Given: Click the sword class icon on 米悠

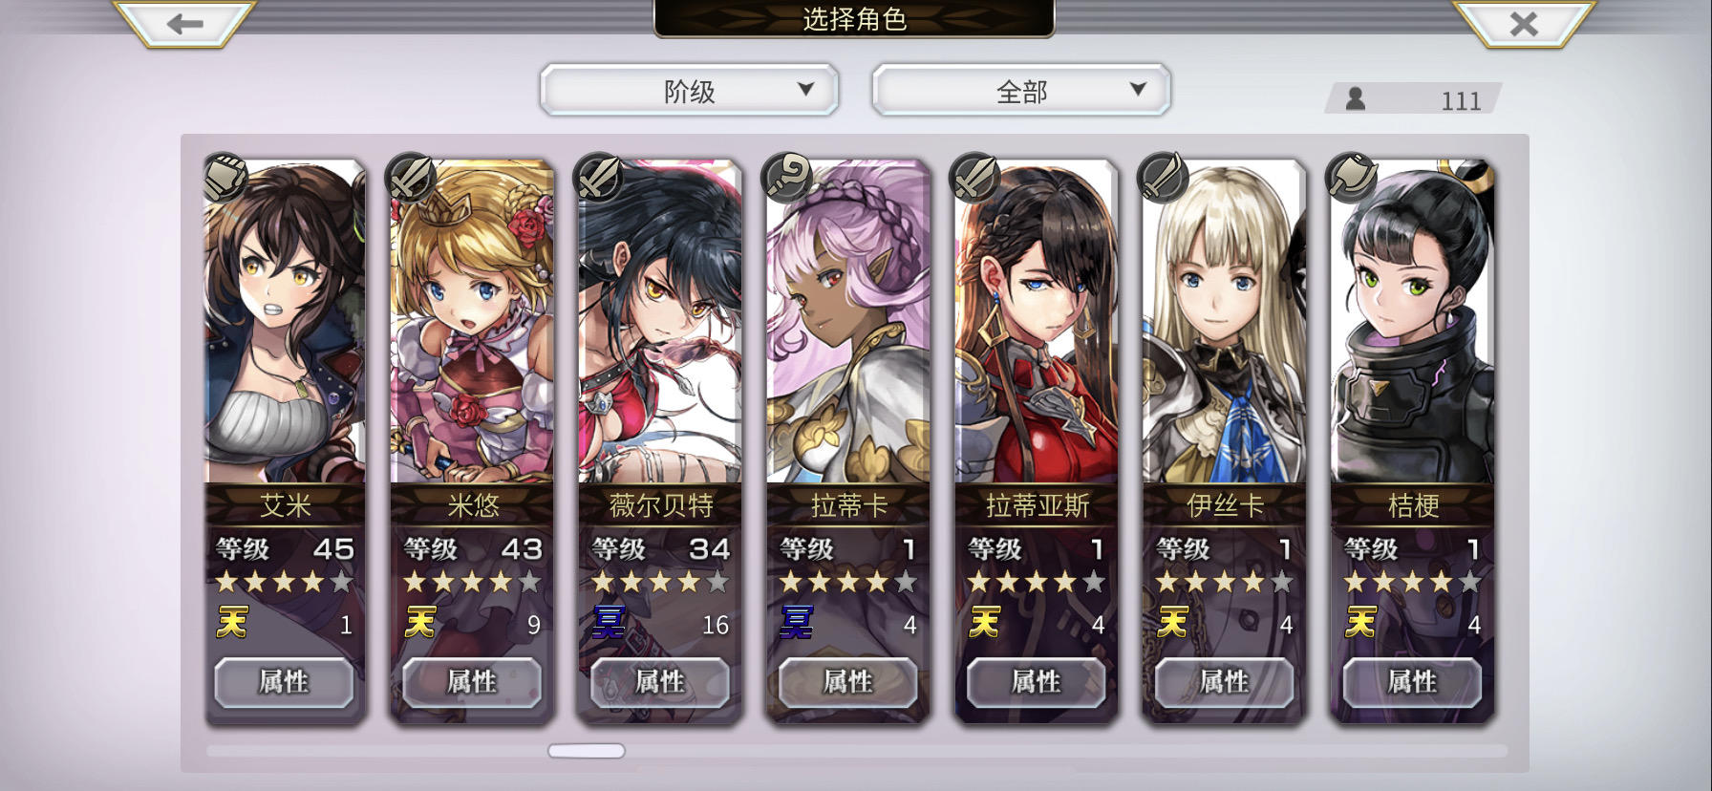Looking at the screenshot, I should point(411,177).
